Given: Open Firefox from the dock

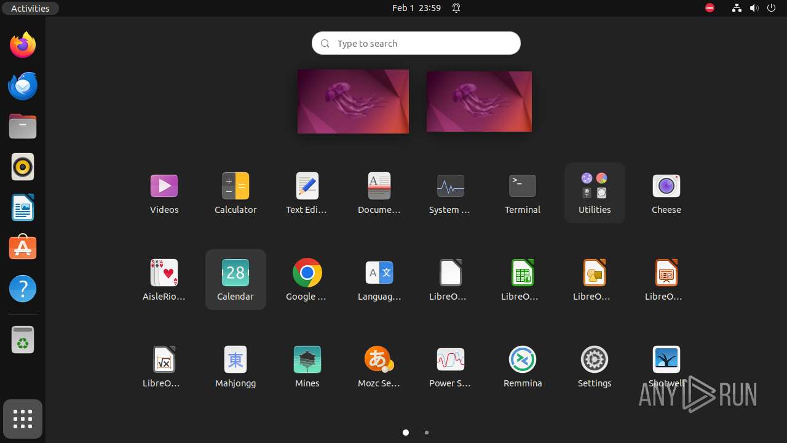Looking at the screenshot, I should pos(23,45).
